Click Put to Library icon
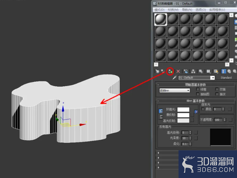 click(x=201, y=71)
